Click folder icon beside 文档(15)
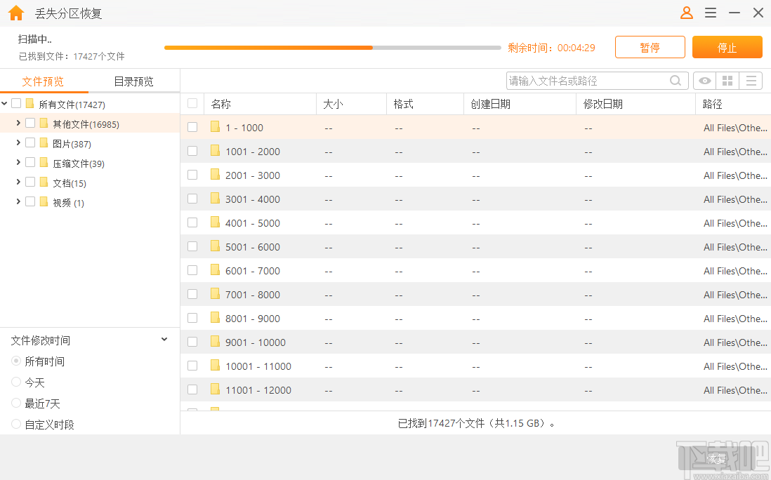 pos(44,182)
